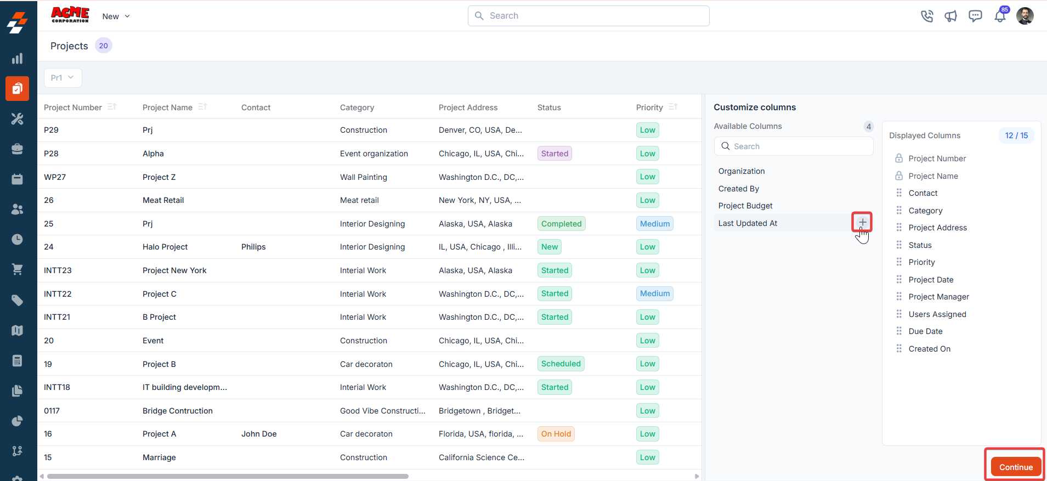Open the calendar sidebar icon
The height and width of the screenshot is (481, 1047).
pos(18,179)
